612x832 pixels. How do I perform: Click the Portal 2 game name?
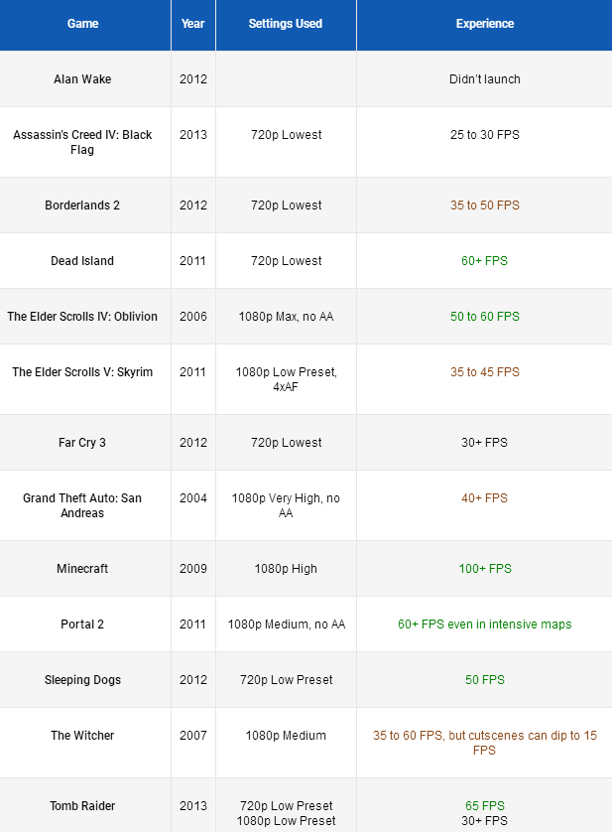click(83, 624)
